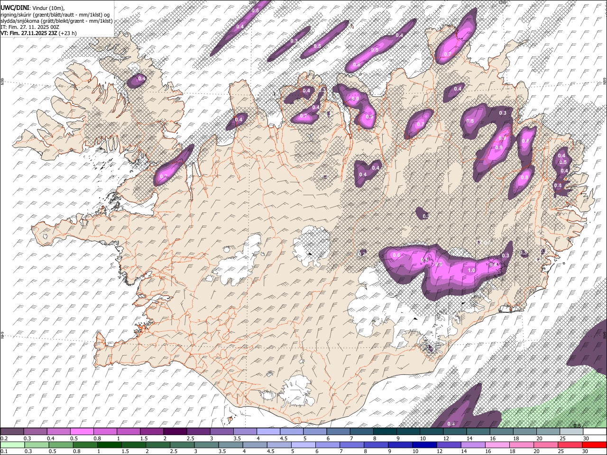
Task: Pick the bright pink 0.5 swatch in snow legend
Action: (82, 431)
